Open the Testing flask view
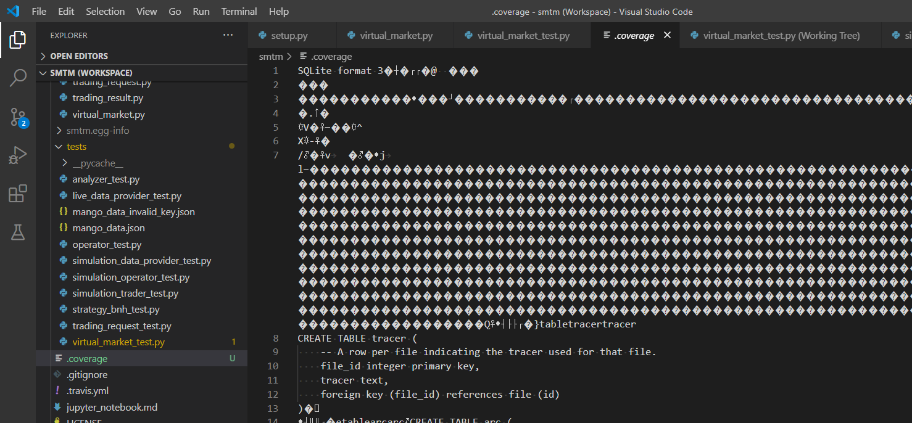The image size is (912, 423). click(x=18, y=232)
